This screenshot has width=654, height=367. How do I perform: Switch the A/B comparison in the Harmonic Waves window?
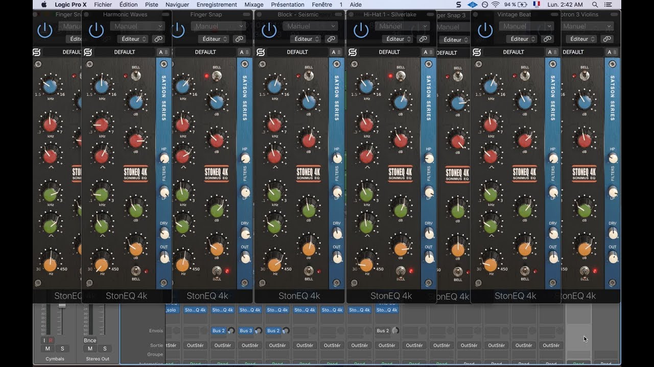163,52
